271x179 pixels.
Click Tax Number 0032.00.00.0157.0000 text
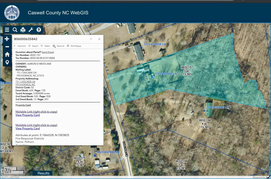(x=35, y=58)
